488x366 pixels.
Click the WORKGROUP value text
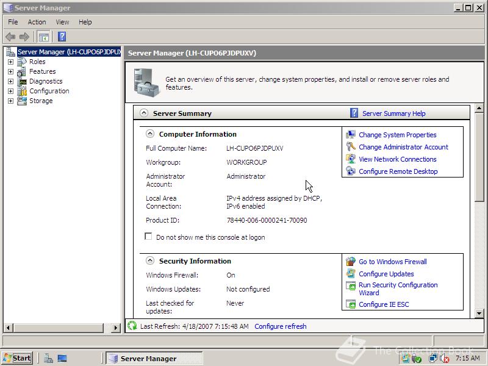pyautogui.click(x=246, y=162)
